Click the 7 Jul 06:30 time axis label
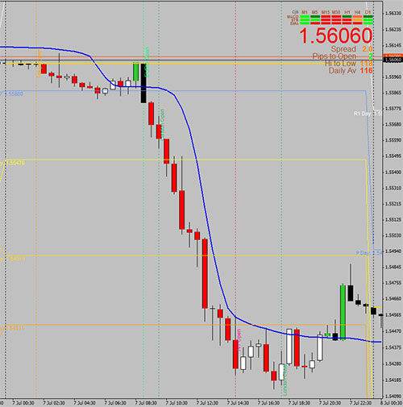 115,403
